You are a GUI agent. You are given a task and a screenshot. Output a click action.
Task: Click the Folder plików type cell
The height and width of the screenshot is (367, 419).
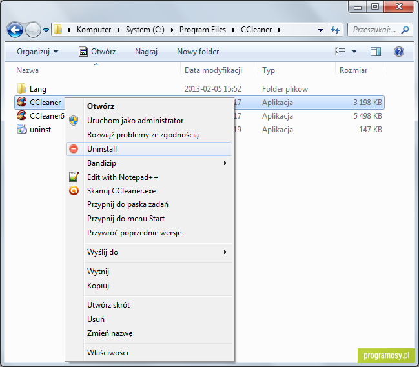[x=285, y=88]
